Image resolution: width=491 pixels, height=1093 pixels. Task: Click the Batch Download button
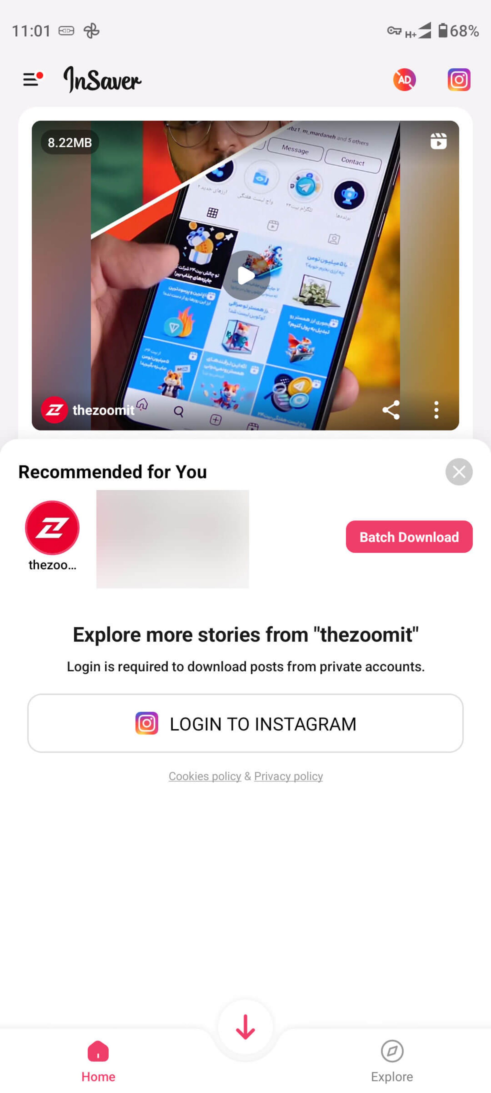(409, 537)
